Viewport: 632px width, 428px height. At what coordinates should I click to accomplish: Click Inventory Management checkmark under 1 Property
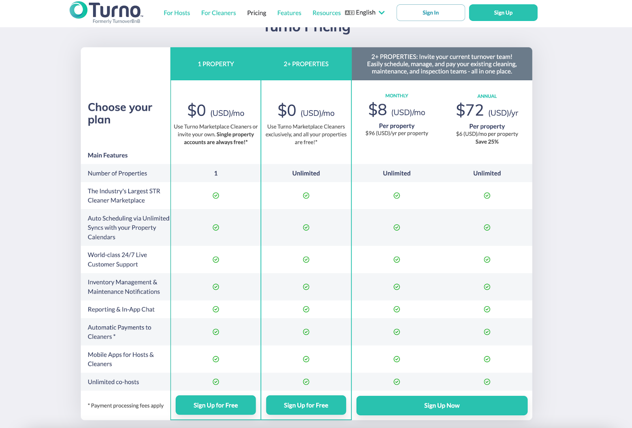tap(216, 287)
